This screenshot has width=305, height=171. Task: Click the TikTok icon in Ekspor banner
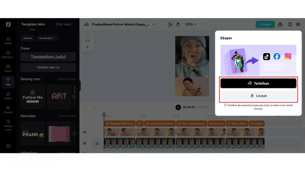coord(266,56)
